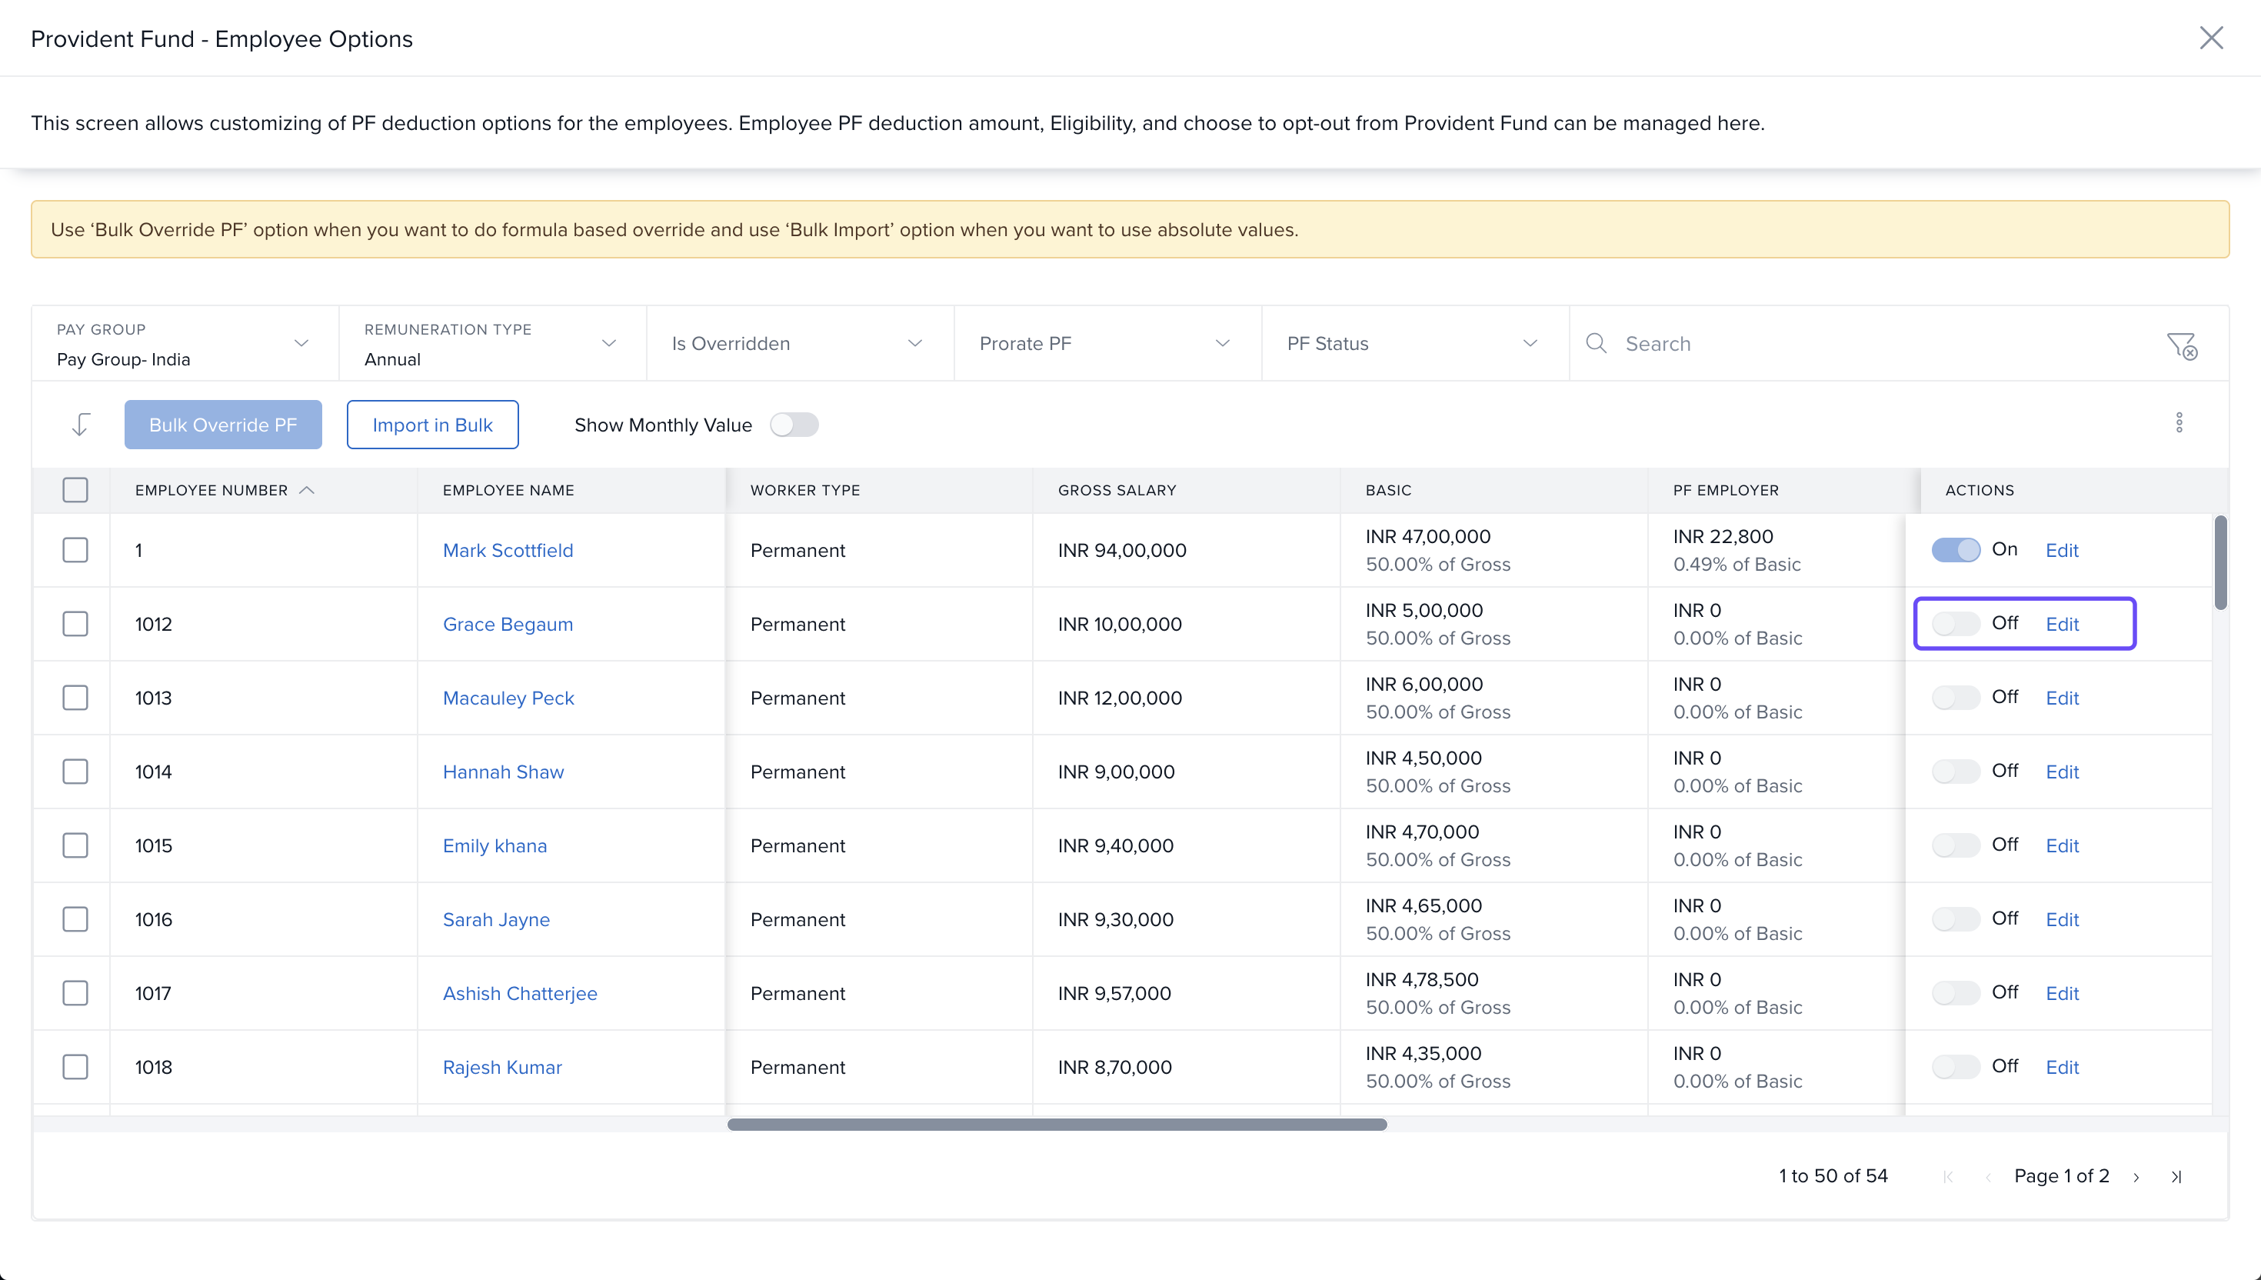
Task: Click Employee Number sort ascending arrow
Action: [307, 490]
